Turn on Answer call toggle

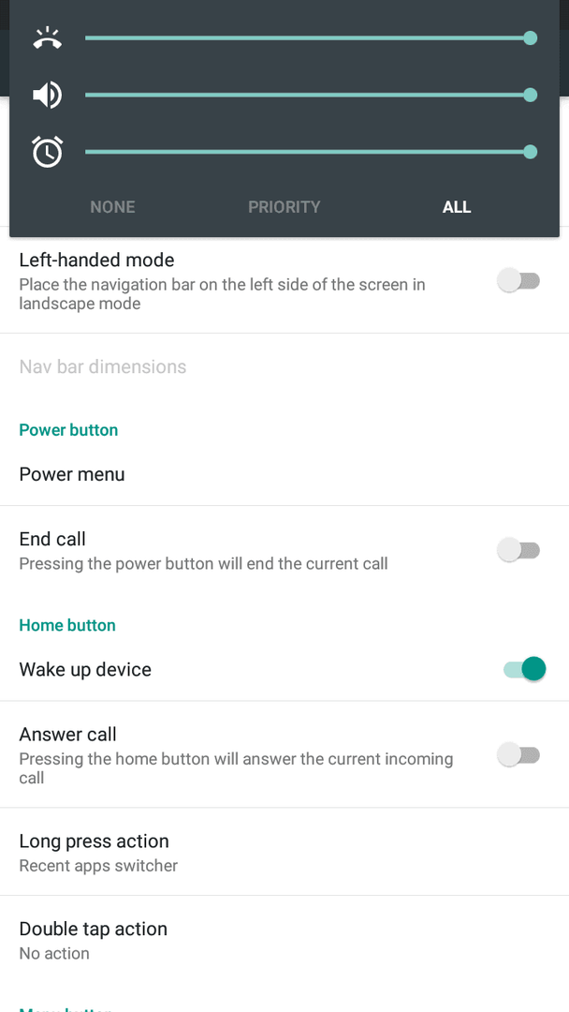[x=519, y=754]
